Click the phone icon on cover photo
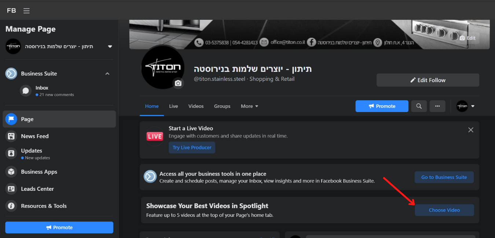Viewport: 495px width, 238px height. 199,42
